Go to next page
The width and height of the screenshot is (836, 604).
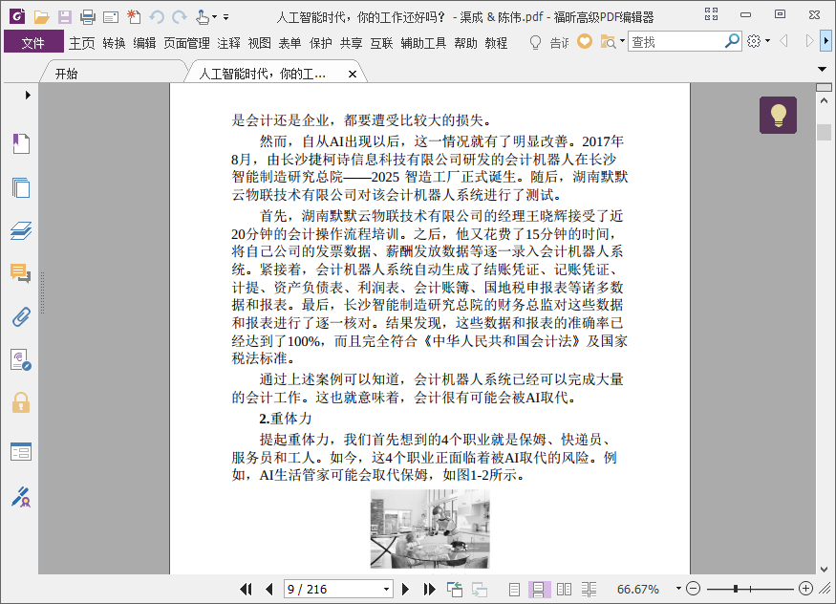point(405,589)
